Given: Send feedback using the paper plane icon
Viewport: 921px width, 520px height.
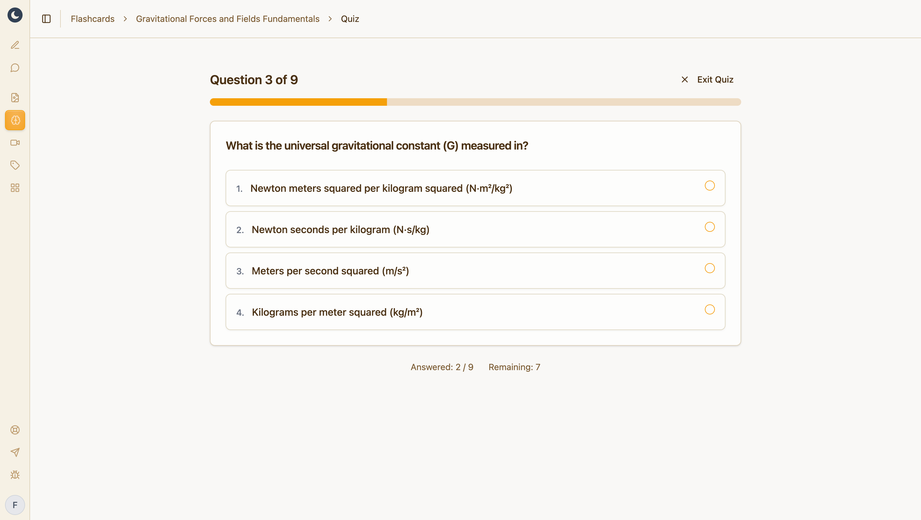Looking at the screenshot, I should click(15, 452).
